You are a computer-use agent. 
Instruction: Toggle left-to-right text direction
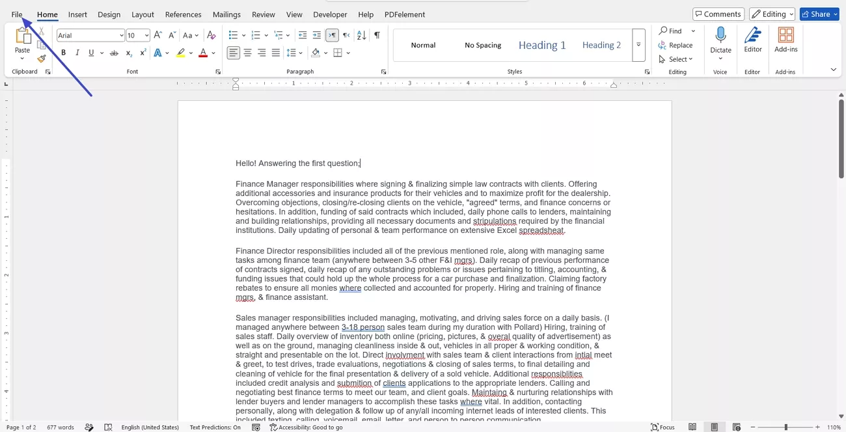[332, 35]
